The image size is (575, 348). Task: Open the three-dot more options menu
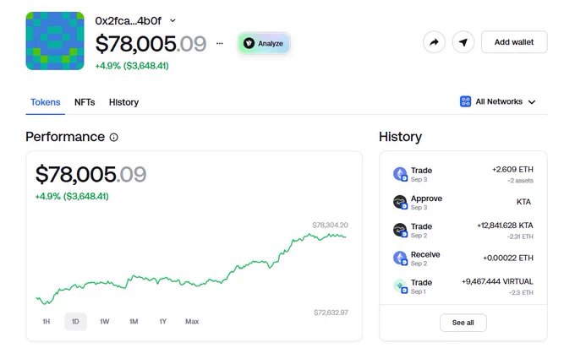(219, 43)
